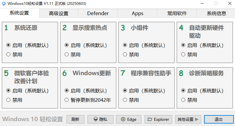Select 暂停更新到2042年 option
This screenshot has width=235, height=126.
coord(67,100)
